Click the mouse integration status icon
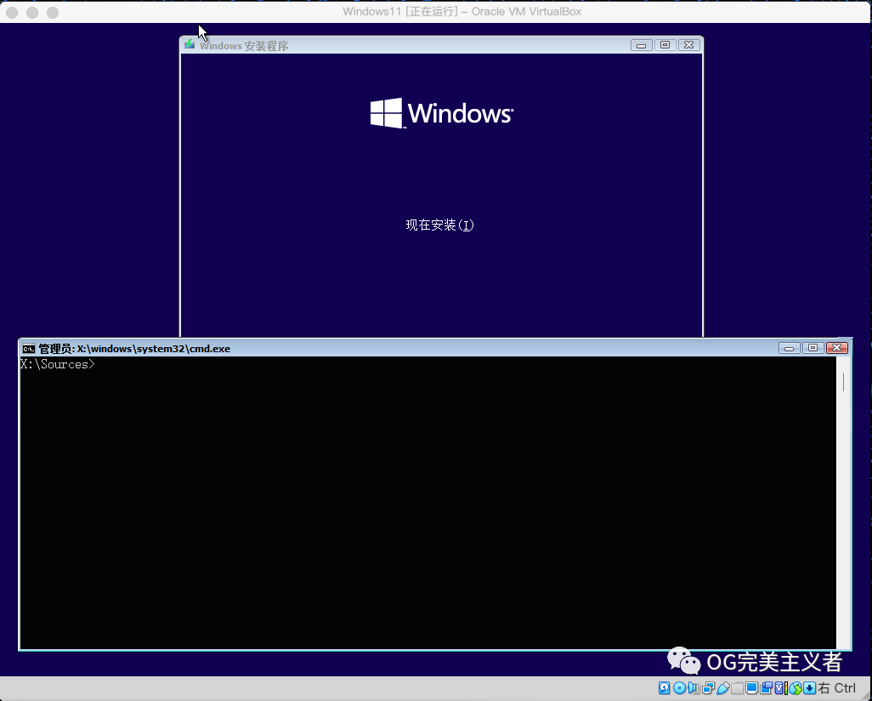 coord(796,688)
